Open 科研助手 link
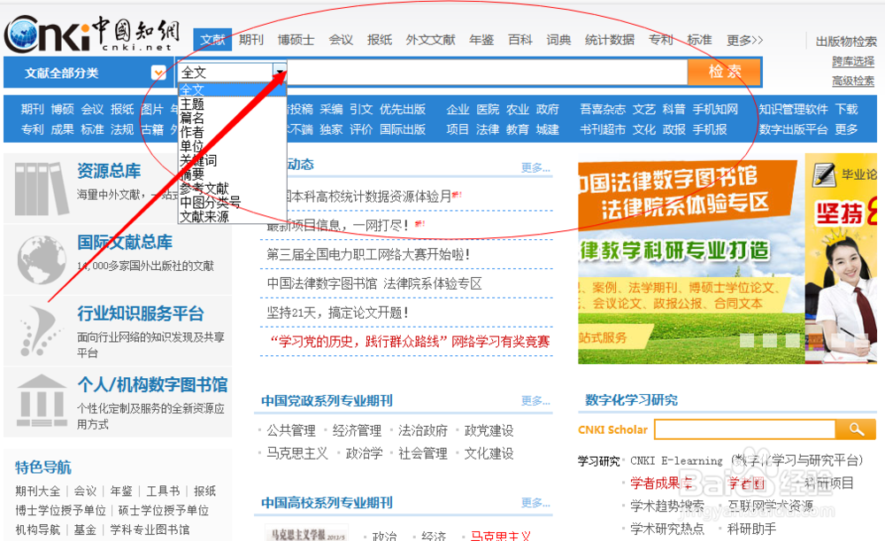Image resolution: width=885 pixels, height=541 pixels. [x=751, y=529]
